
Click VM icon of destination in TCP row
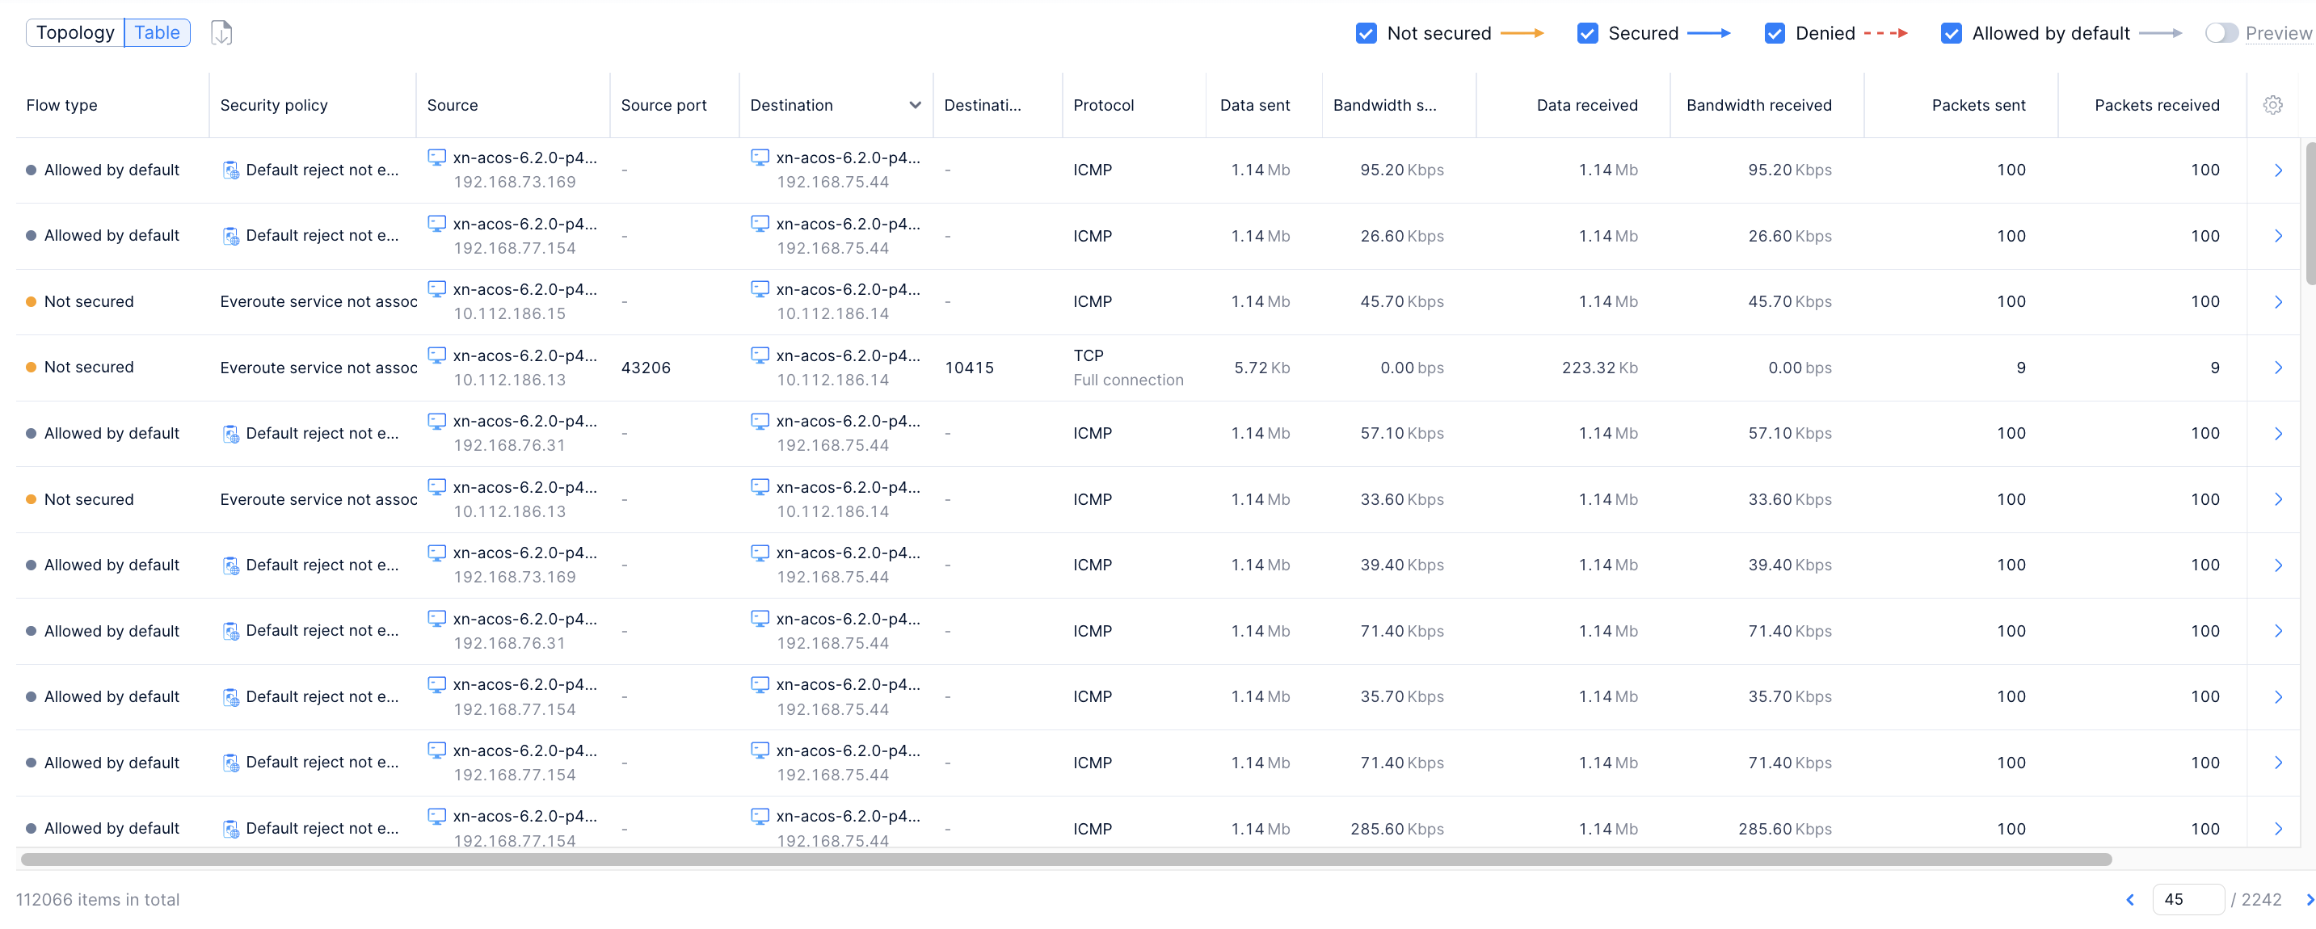[x=760, y=355]
